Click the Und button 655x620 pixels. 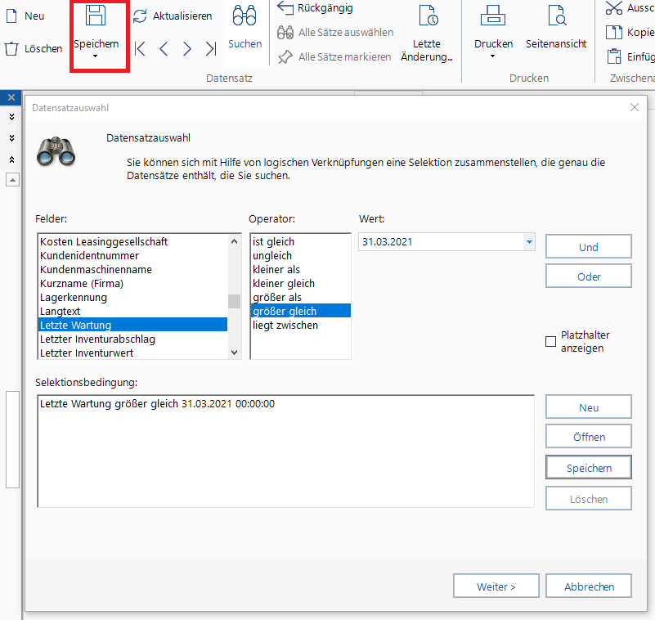588,247
